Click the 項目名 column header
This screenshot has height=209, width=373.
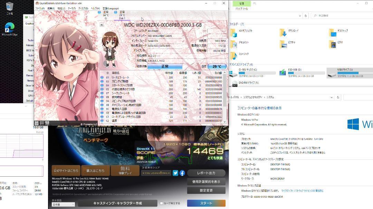(x=116, y=73)
